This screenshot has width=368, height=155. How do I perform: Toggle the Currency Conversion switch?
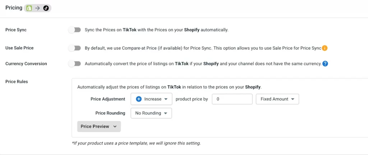[x=75, y=64]
